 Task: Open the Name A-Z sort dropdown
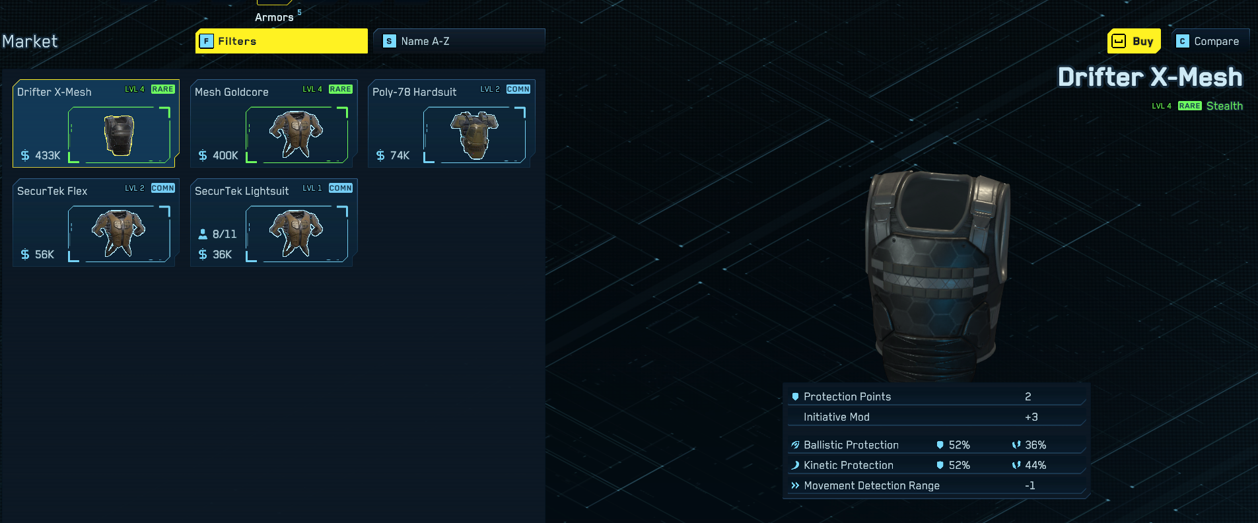click(x=459, y=41)
